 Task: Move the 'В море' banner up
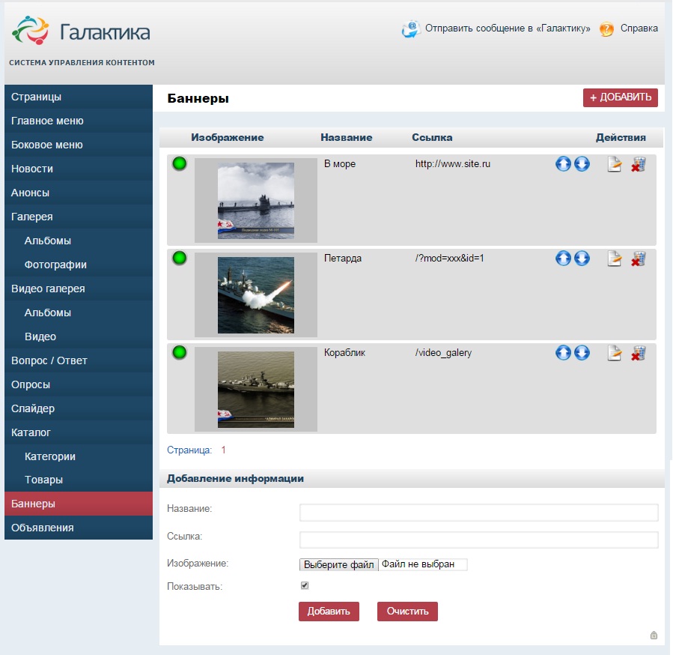click(563, 163)
